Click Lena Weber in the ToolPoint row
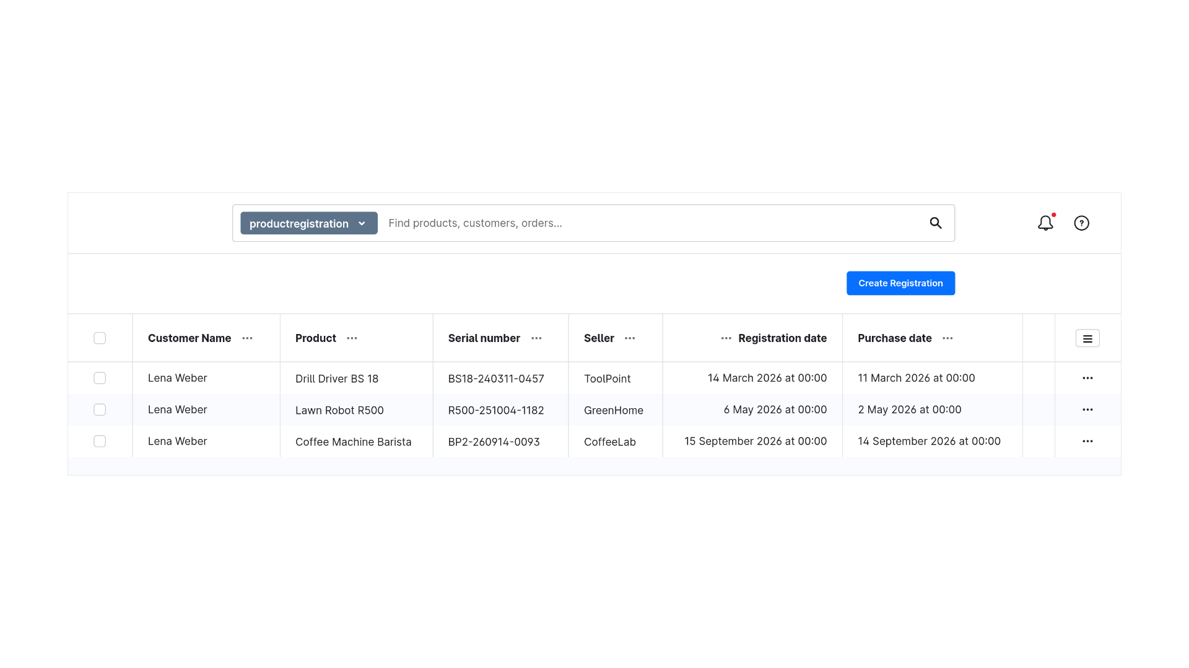Image resolution: width=1189 pixels, height=668 pixels. click(178, 378)
